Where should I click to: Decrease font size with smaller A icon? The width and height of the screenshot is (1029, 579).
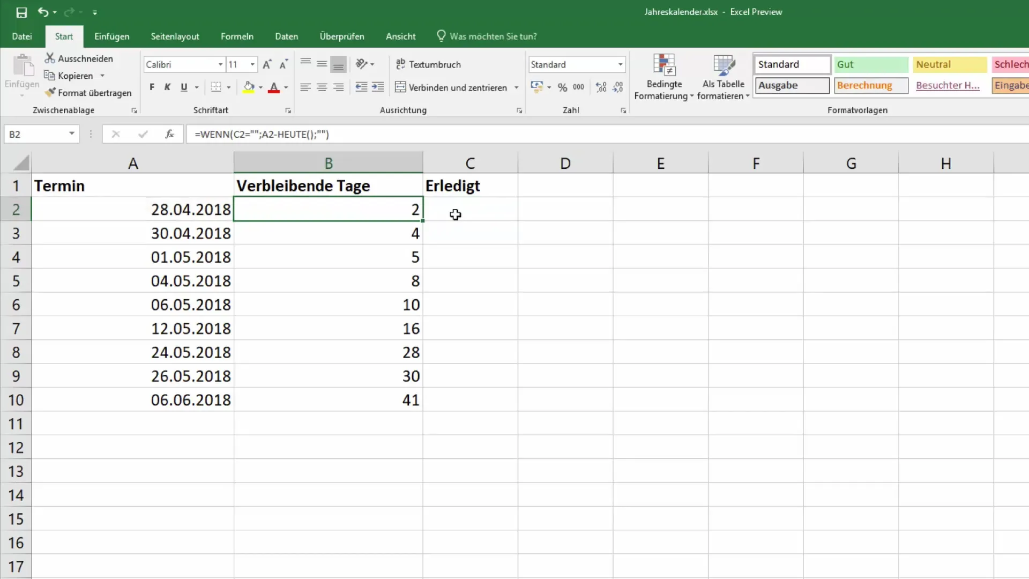284,64
